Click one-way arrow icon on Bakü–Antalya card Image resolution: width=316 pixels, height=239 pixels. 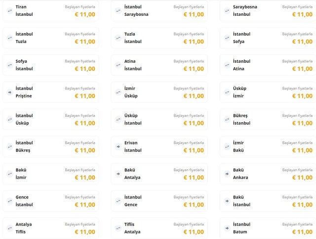[118, 174]
